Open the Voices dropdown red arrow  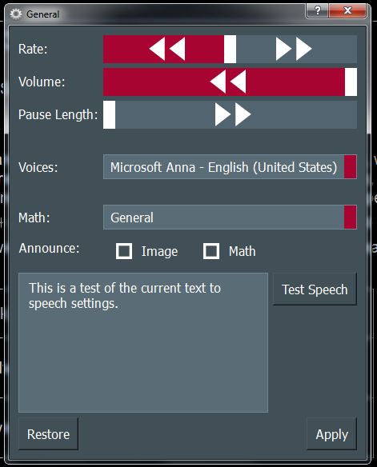coord(350,167)
